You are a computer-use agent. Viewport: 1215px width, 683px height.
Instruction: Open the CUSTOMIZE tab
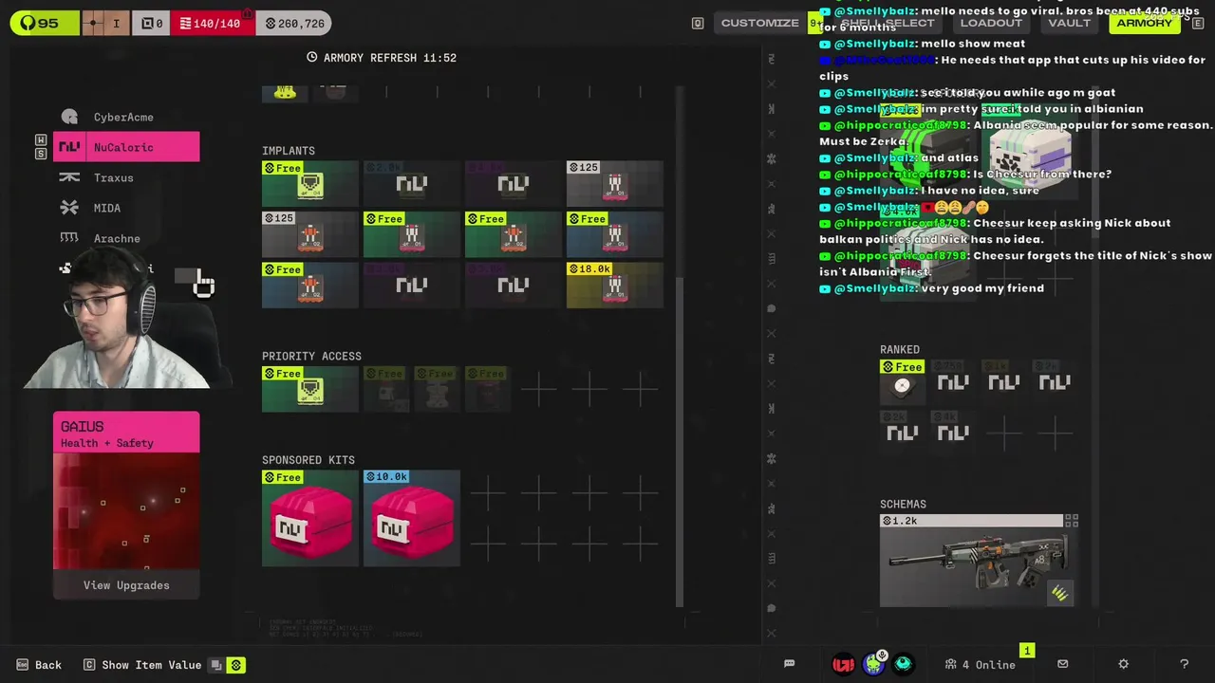pyautogui.click(x=759, y=23)
